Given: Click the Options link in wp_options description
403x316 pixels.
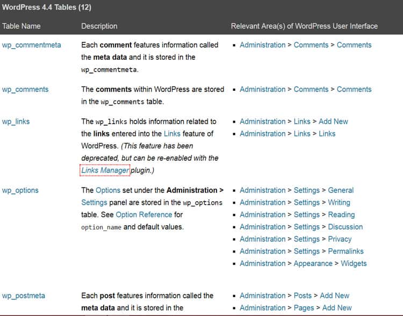Looking at the screenshot, I should coord(108,191).
